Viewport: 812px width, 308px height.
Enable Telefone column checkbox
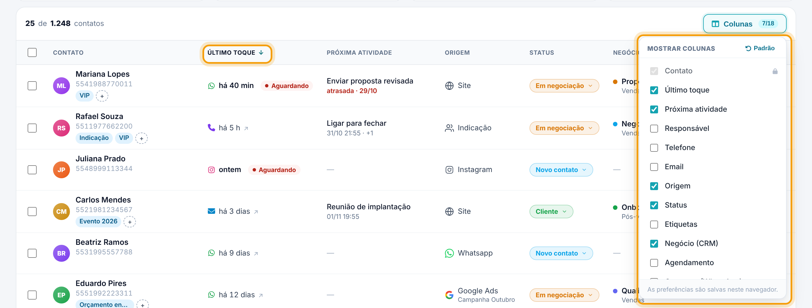(654, 148)
